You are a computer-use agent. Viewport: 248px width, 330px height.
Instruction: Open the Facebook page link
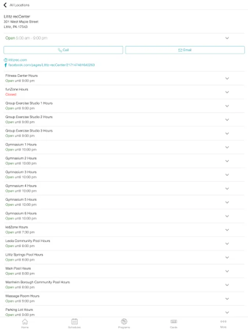[x=51, y=65]
